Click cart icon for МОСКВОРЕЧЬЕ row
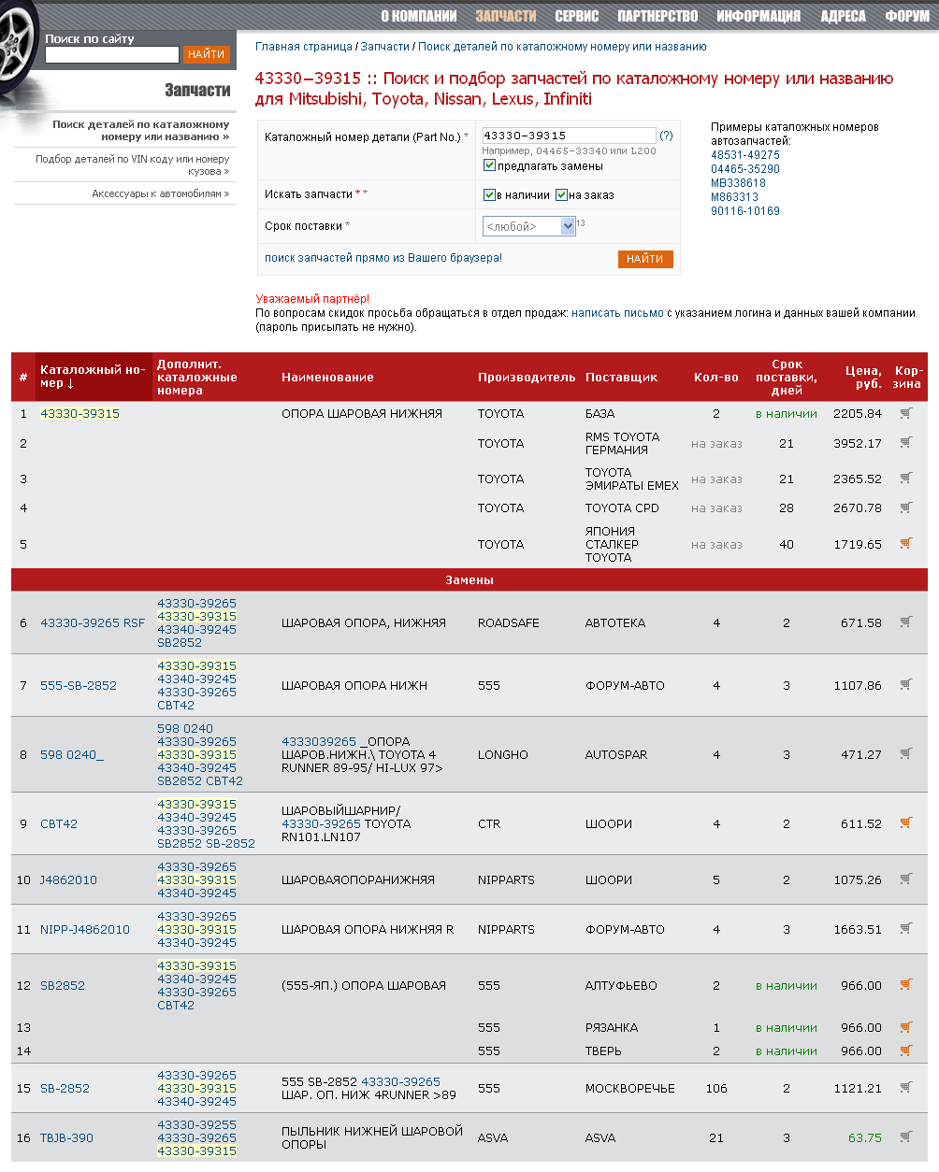This screenshot has width=939, height=1172. (x=905, y=1088)
